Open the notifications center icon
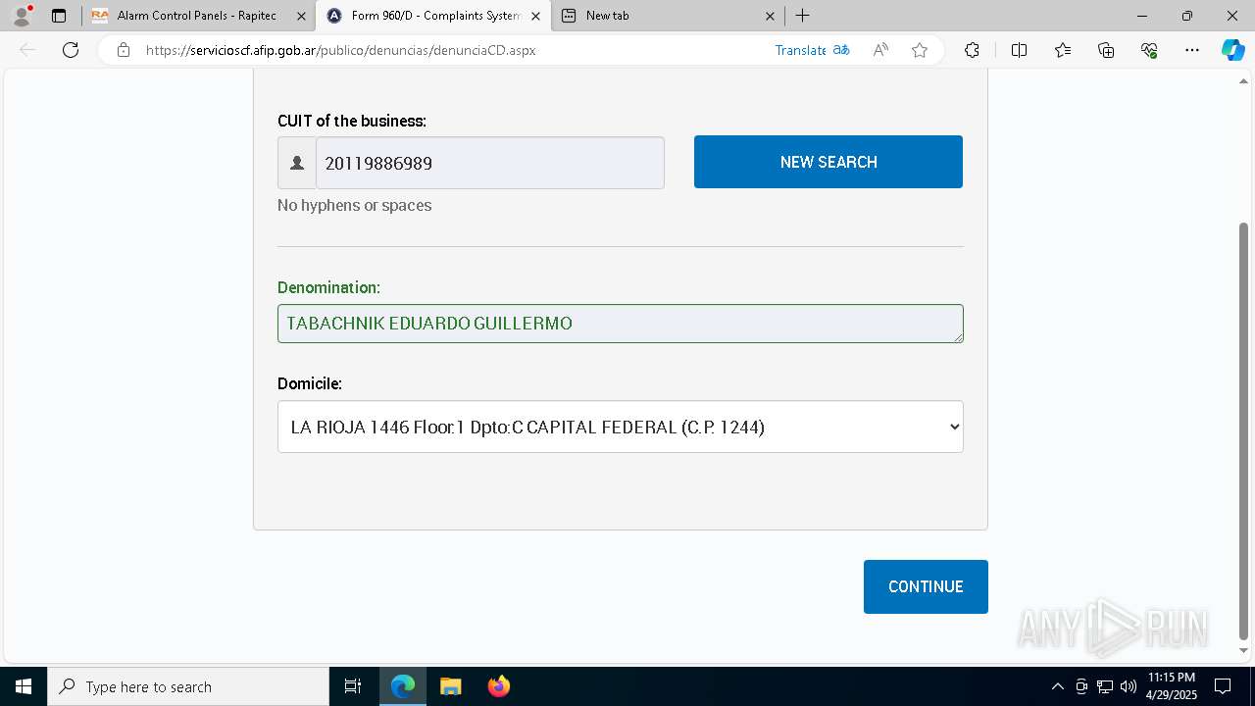The height and width of the screenshot is (706, 1255). pyautogui.click(x=1223, y=686)
